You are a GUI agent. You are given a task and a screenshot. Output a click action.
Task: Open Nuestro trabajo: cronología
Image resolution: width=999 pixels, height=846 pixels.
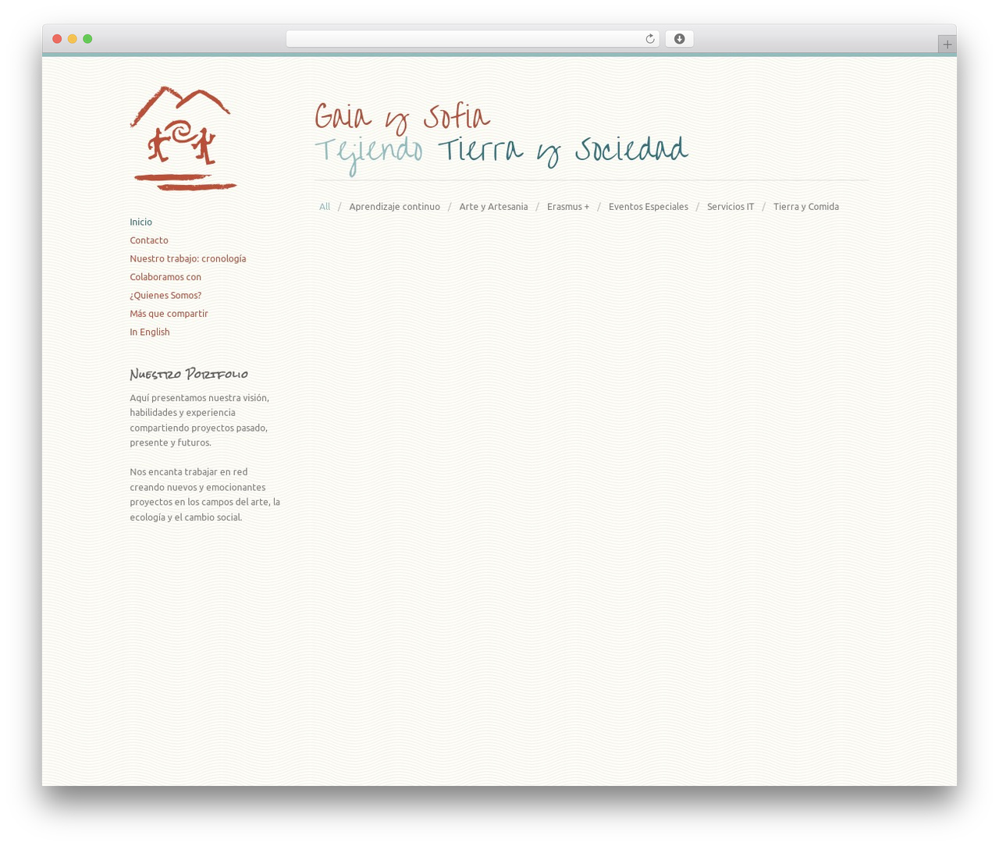click(x=187, y=259)
